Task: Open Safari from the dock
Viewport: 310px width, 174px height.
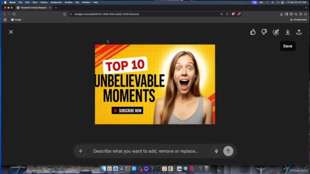Action: (116, 169)
